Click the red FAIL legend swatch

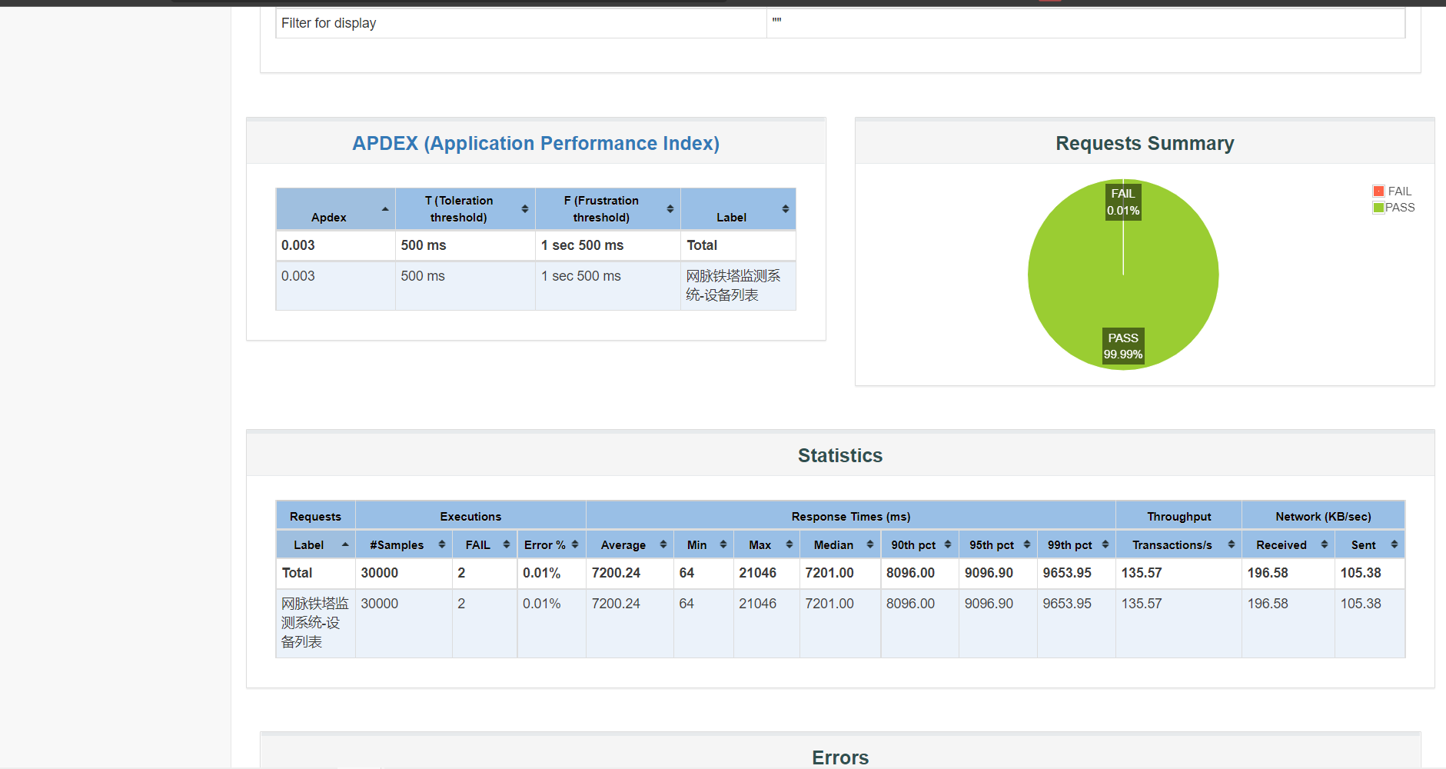click(1379, 191)
